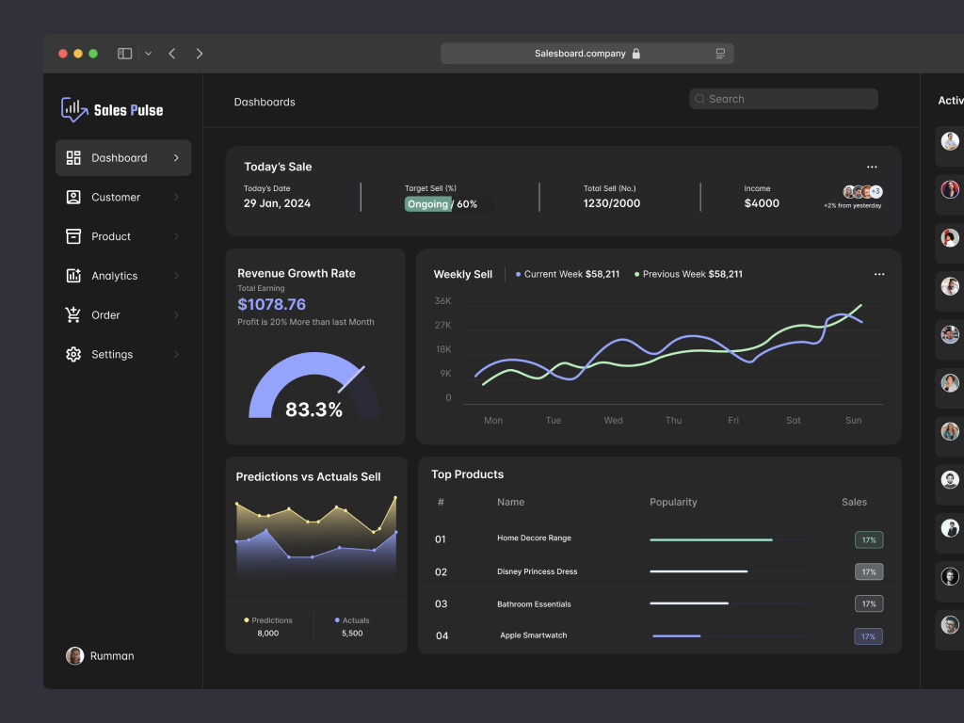Click the magnifier icon in the search bar
The height and width of the screenshot is (723, 964).
coord(699,99)
